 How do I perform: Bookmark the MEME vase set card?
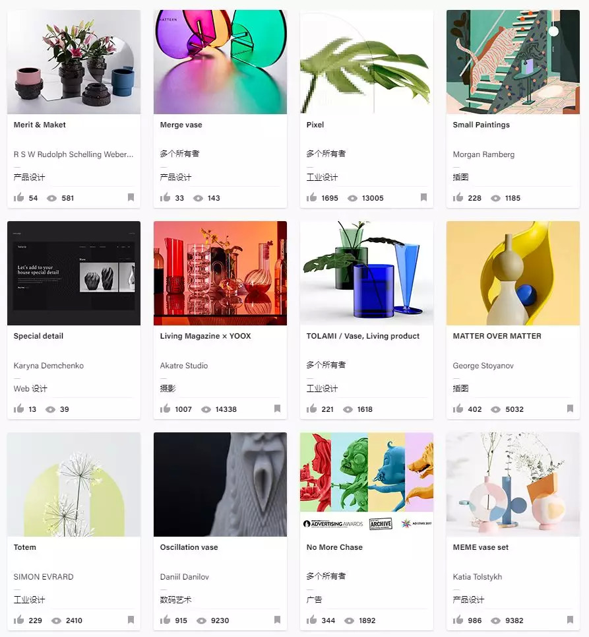570,620
